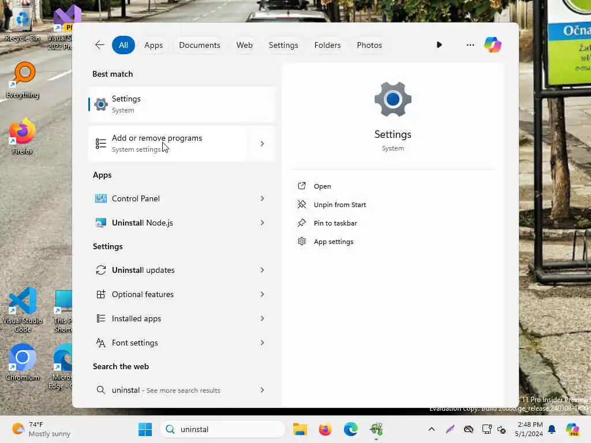This screenshot has width=591, height=443.
Task: Open Installed apps setting
Action: [x=168, y=318]
